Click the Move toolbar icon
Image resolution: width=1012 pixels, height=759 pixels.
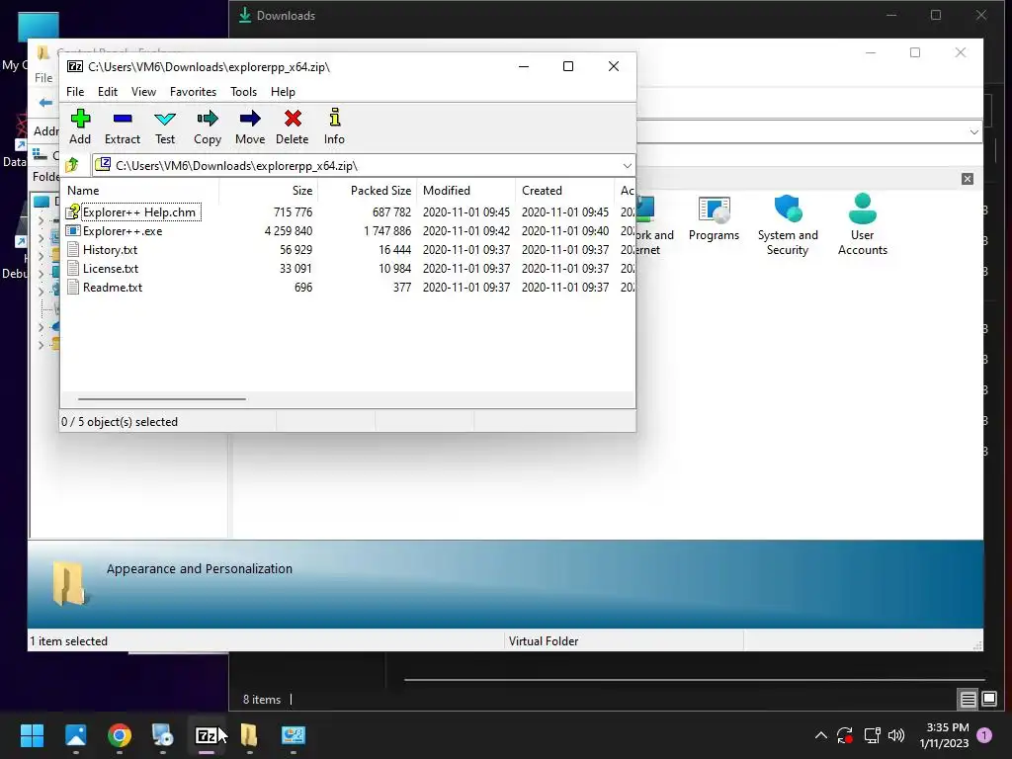[x=250, y=126]
